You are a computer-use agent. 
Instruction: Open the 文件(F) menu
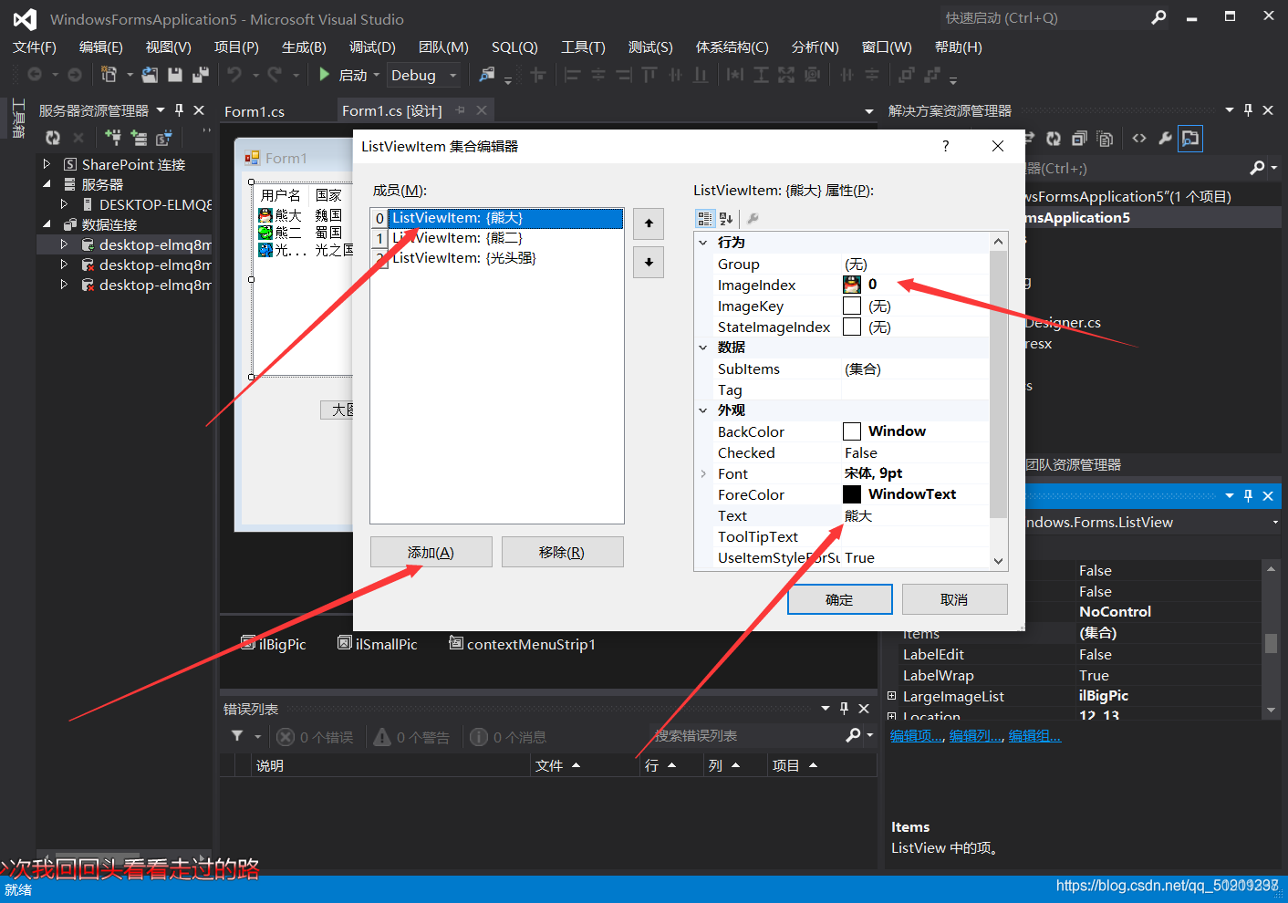pos(35,47)
